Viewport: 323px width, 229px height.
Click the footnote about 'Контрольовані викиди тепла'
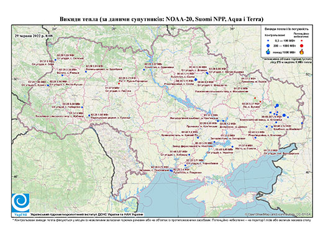pos(161,220)
